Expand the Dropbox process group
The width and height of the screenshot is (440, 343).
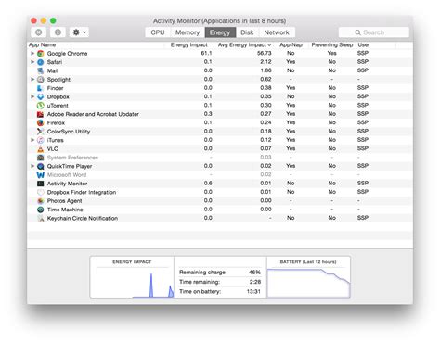(x=32, y=96)
